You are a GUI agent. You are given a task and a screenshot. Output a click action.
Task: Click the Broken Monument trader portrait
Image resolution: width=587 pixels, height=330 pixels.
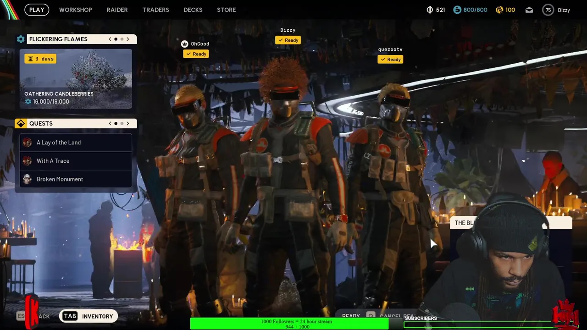tap(27, 179)
